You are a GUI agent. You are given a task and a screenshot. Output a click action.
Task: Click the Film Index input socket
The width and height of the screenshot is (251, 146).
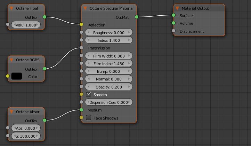[x=81, y=63]
